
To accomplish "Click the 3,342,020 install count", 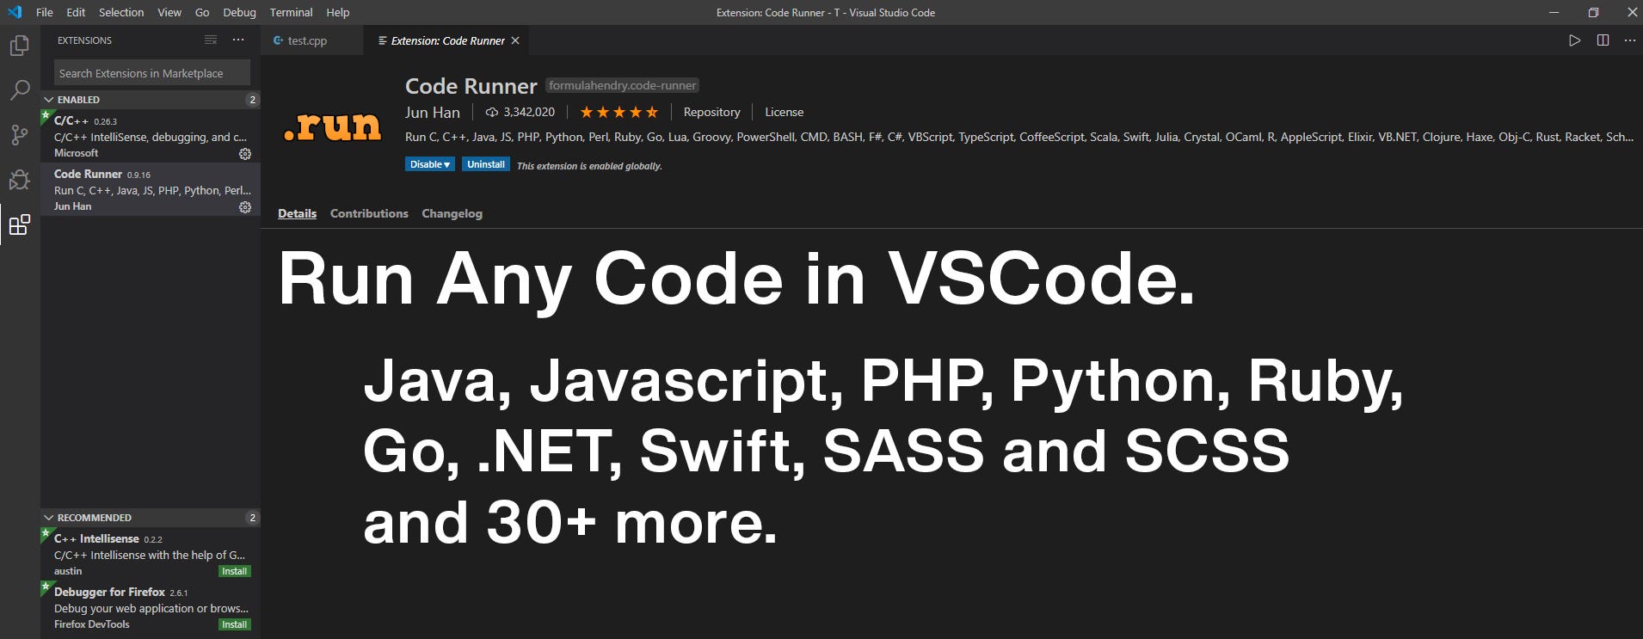I will click(520, 112).
